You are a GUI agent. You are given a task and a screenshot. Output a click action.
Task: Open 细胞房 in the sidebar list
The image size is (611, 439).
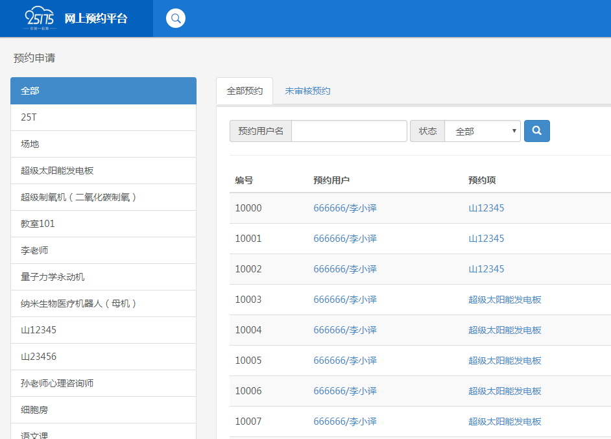click(103, 410)
